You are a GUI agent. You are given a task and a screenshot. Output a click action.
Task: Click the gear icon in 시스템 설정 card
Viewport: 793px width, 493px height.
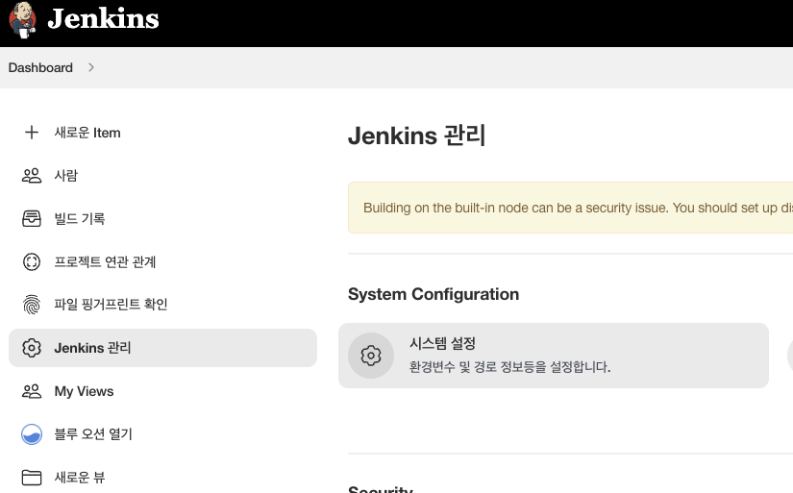tap(371, 356)
